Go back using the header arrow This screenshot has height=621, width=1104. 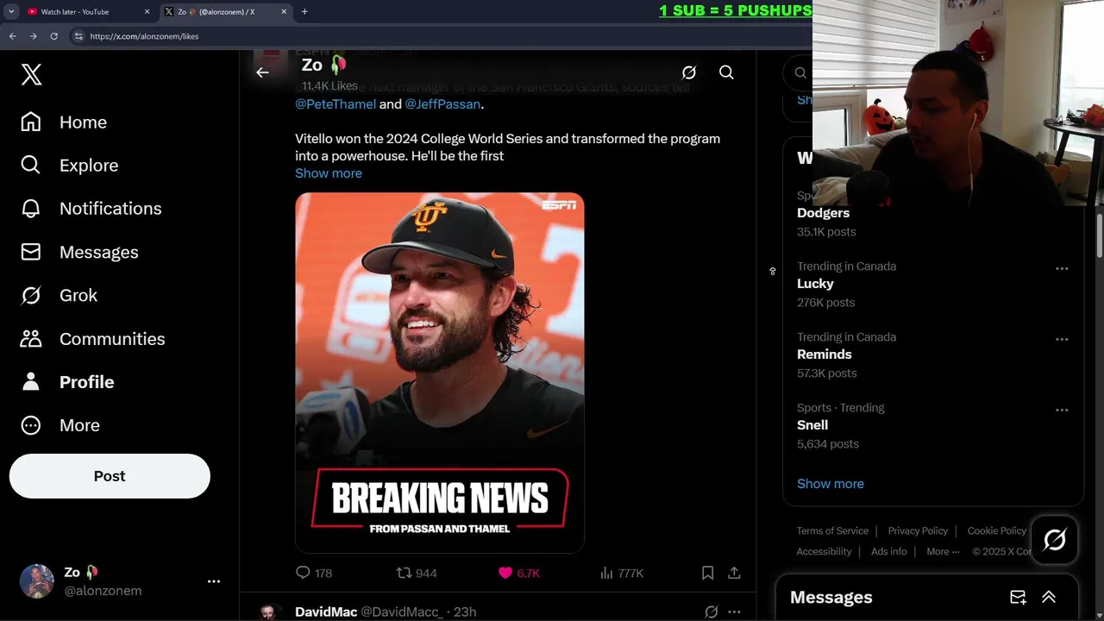coord(262,72)
